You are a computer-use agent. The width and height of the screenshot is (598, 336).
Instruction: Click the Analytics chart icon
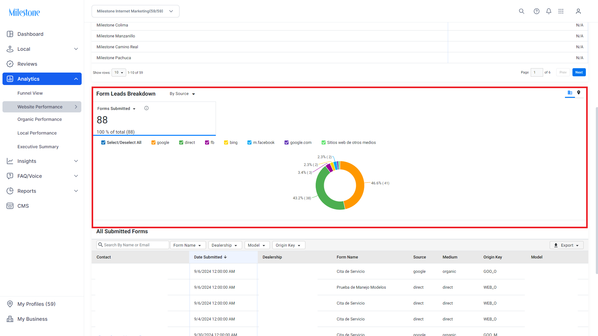pos(10,79)
